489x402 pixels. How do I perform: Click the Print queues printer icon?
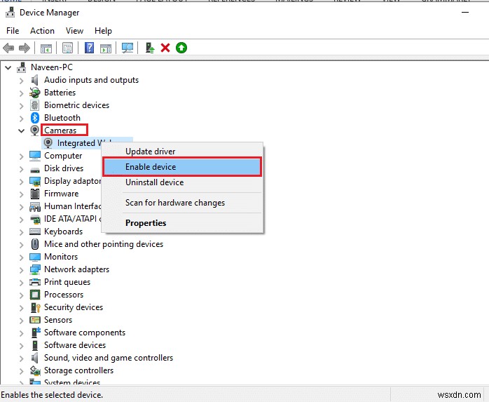click(x=35, y=282)
